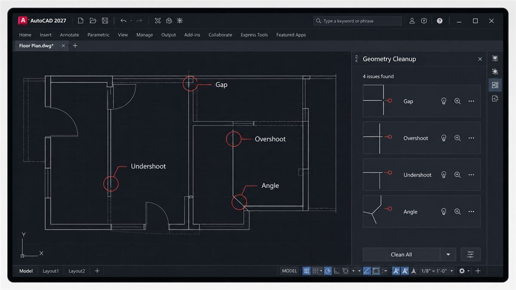
Task: Open a file with the Open folder icon
Action: point(92,21)
